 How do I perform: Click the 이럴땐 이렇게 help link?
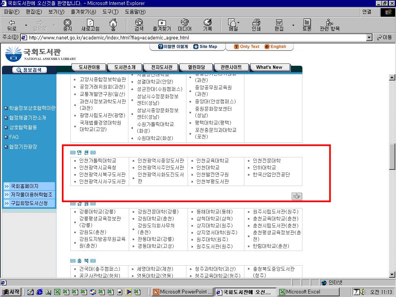(x=173, y=46)
